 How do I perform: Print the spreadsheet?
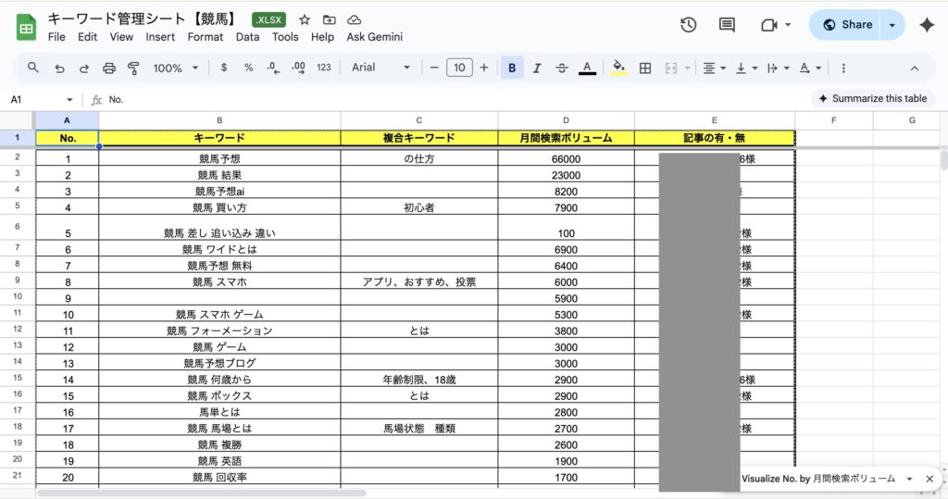tap(109, 69)
